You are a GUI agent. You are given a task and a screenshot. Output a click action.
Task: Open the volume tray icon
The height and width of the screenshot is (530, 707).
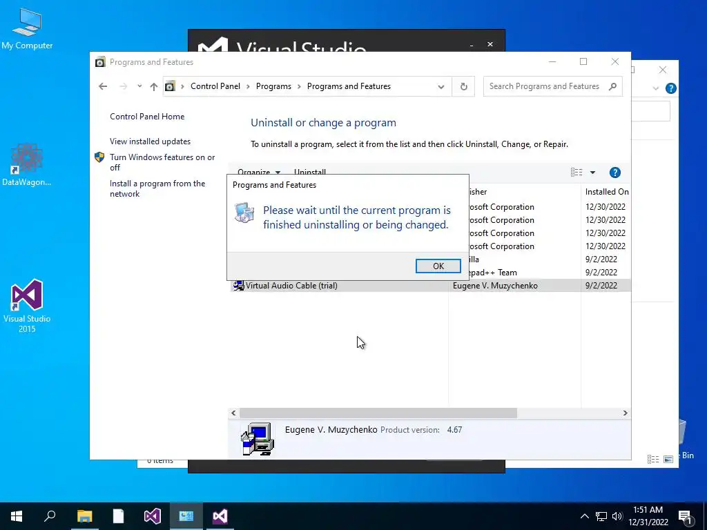click(x=617, y=516)
